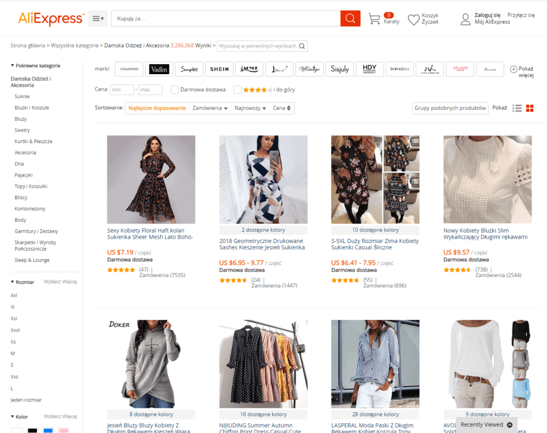Select Suknie in the category sidebar

pyautogui.click(x=22, y=96)
